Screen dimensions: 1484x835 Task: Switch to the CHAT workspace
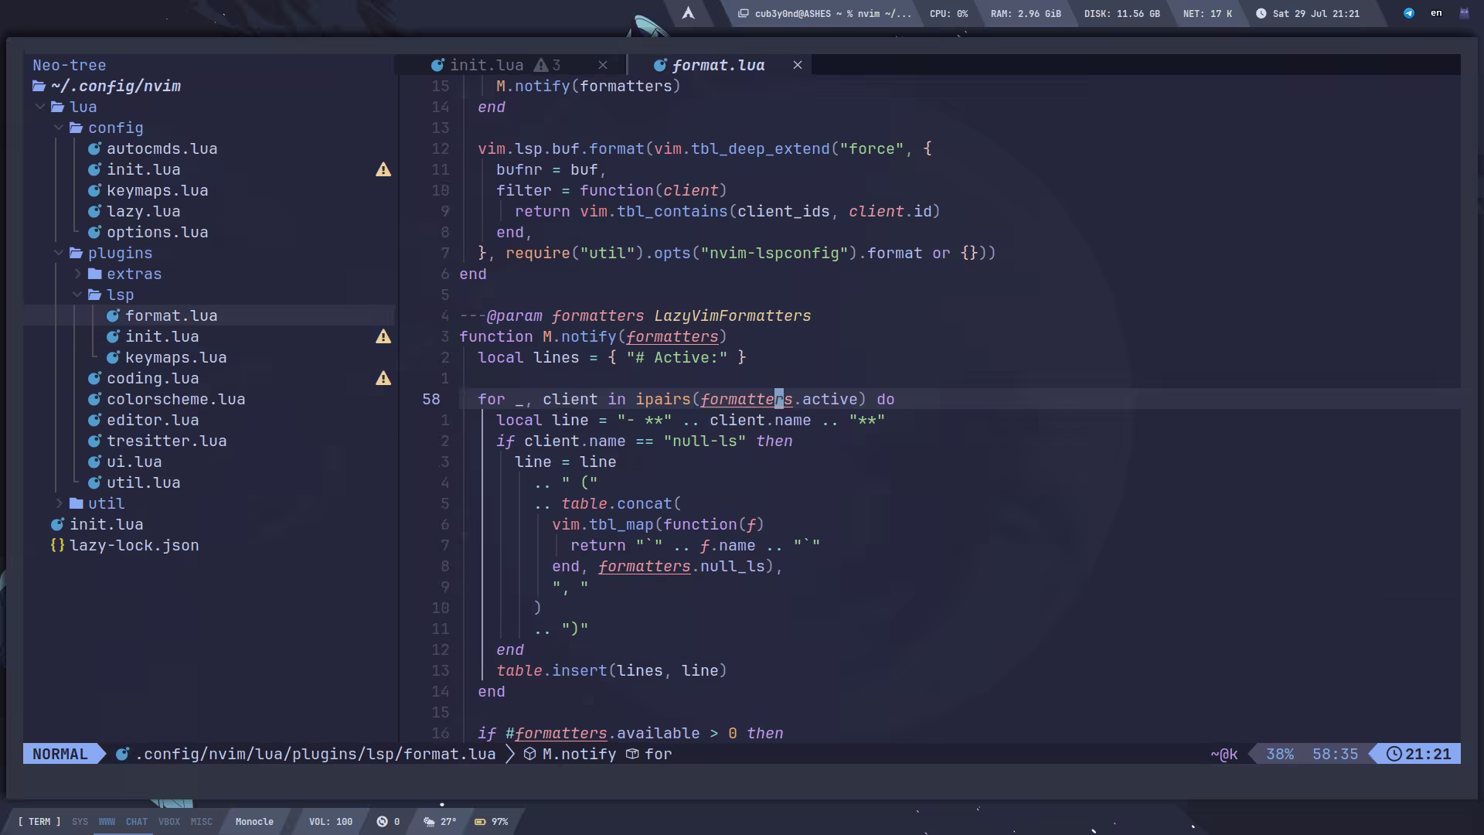[137, 822]
